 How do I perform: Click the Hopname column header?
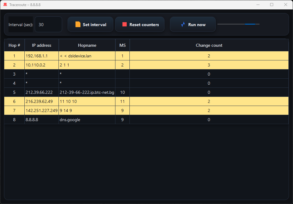(x=87, y=45)
